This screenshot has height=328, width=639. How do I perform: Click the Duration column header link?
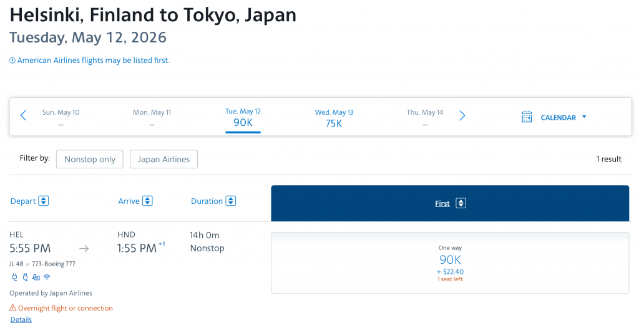click(207, 201)
